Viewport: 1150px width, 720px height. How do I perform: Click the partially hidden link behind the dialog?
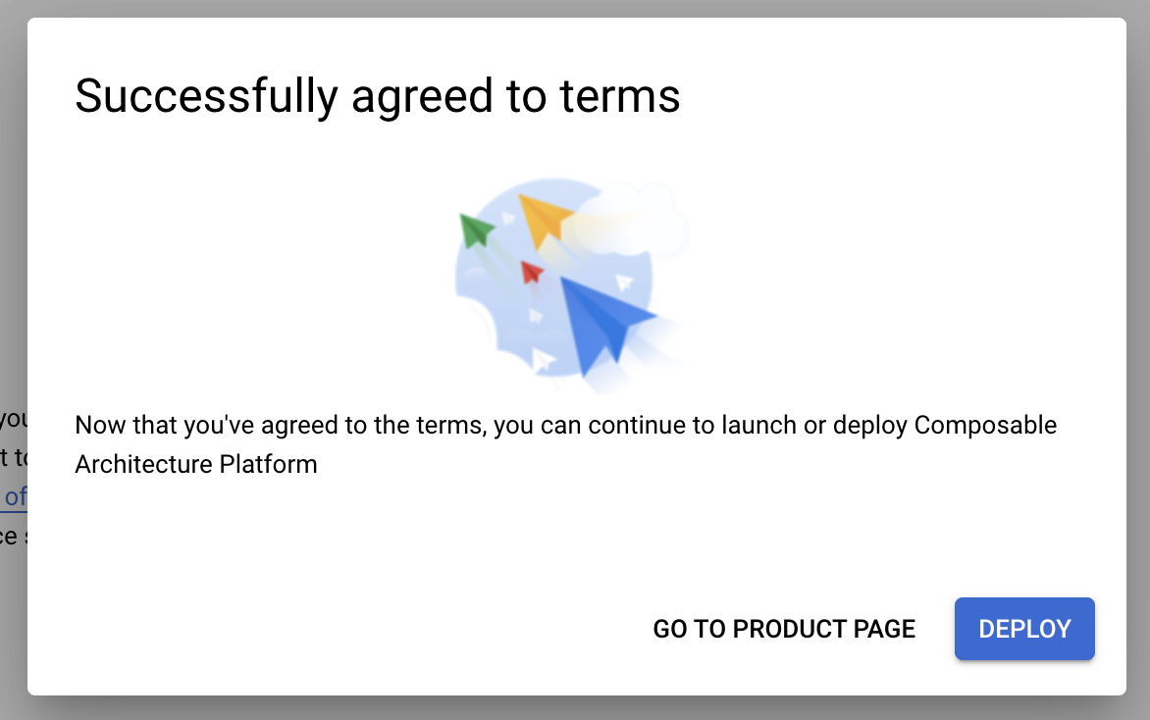[x=15, y=496]
